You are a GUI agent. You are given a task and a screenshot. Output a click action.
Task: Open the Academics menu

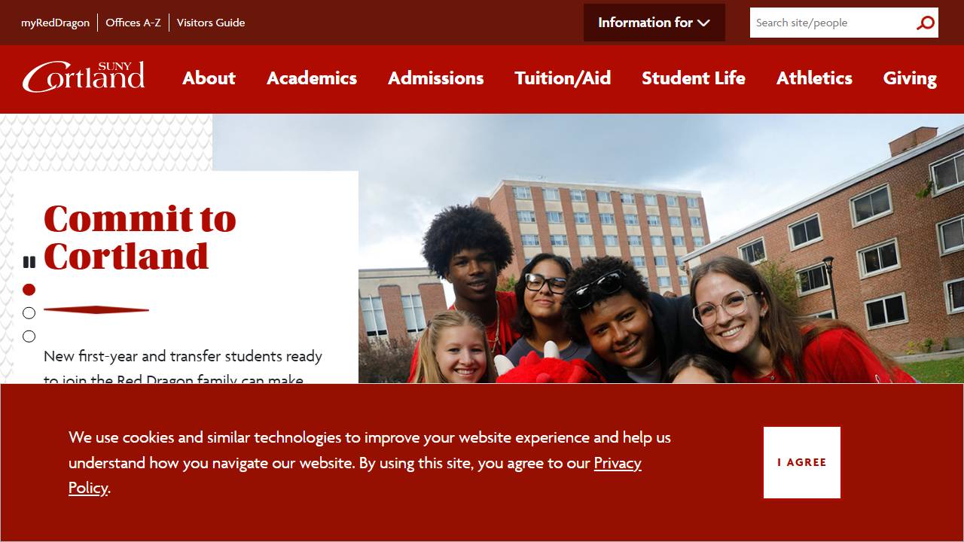tap(312, 78)
